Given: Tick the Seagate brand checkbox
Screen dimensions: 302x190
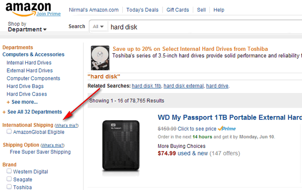Looking at the screenshot, I should click(9, 179).
